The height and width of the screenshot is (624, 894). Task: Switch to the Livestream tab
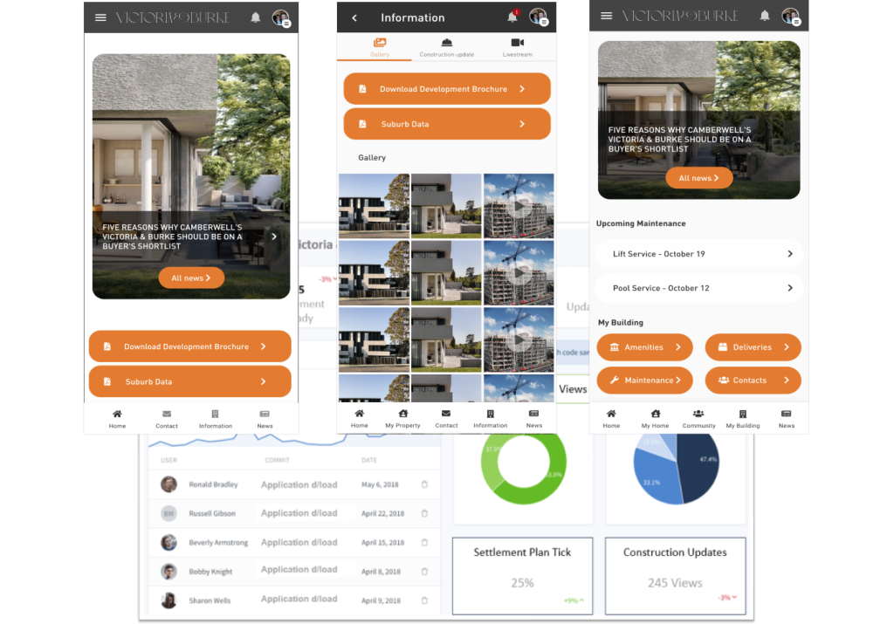pyautogui.click(x=517, y=47)
